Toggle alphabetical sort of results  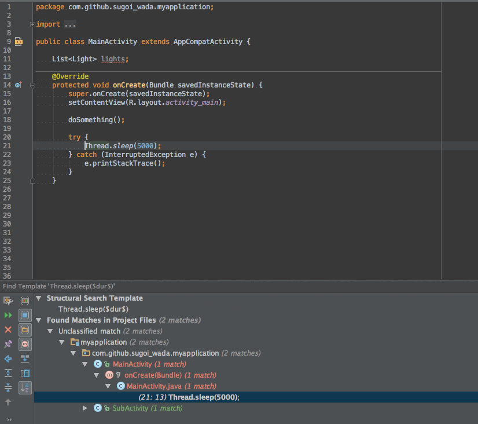[25, 388]
